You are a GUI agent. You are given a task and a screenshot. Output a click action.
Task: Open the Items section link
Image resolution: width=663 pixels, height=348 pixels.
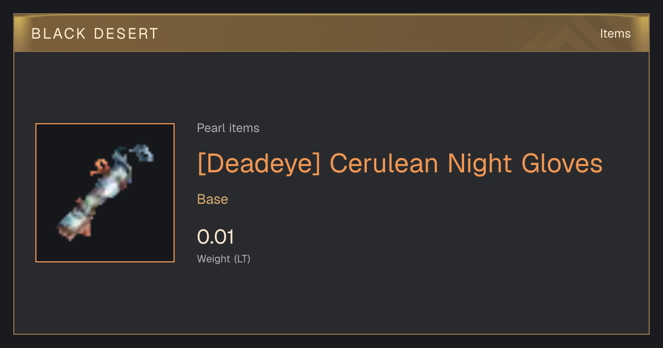[615, 34]
